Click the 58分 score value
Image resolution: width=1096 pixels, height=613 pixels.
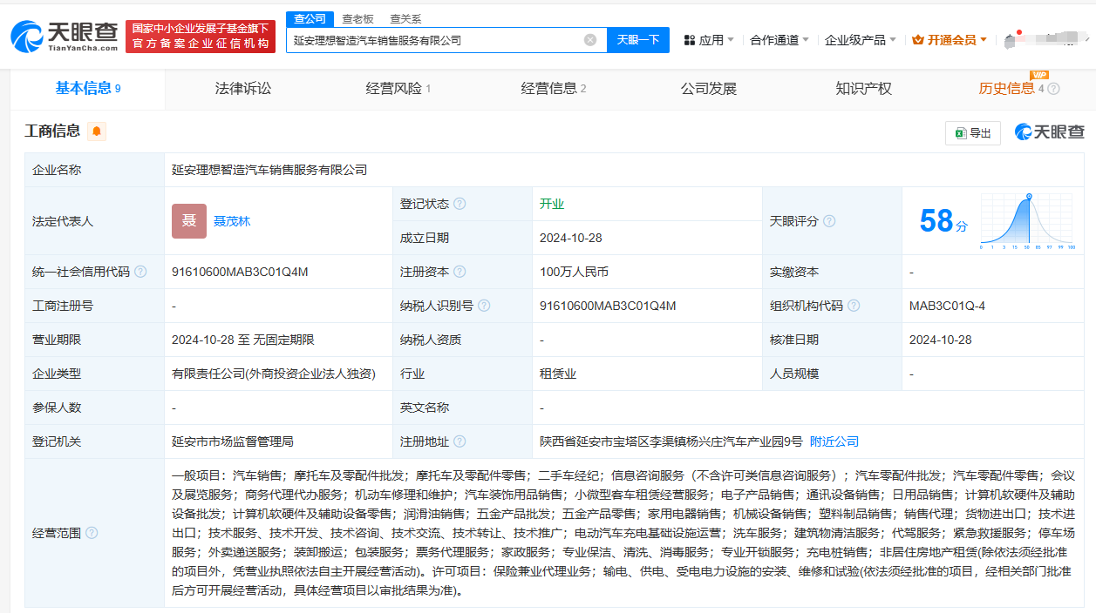click(943, 221)
